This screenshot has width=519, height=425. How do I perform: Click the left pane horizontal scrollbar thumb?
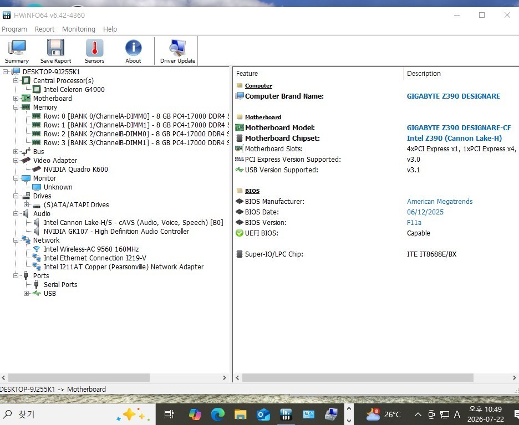coord(79,377)
